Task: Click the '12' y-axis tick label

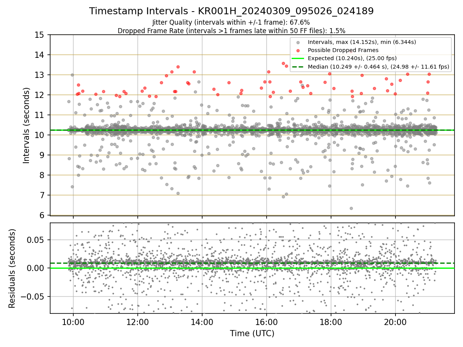Action: [x=40, y=95]
